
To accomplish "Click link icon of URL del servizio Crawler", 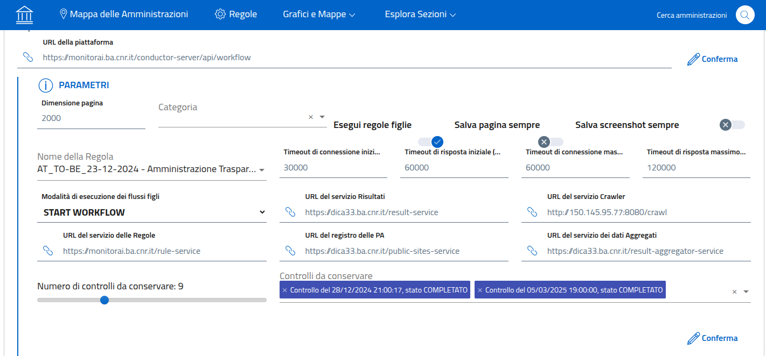I will pos(532,212).
